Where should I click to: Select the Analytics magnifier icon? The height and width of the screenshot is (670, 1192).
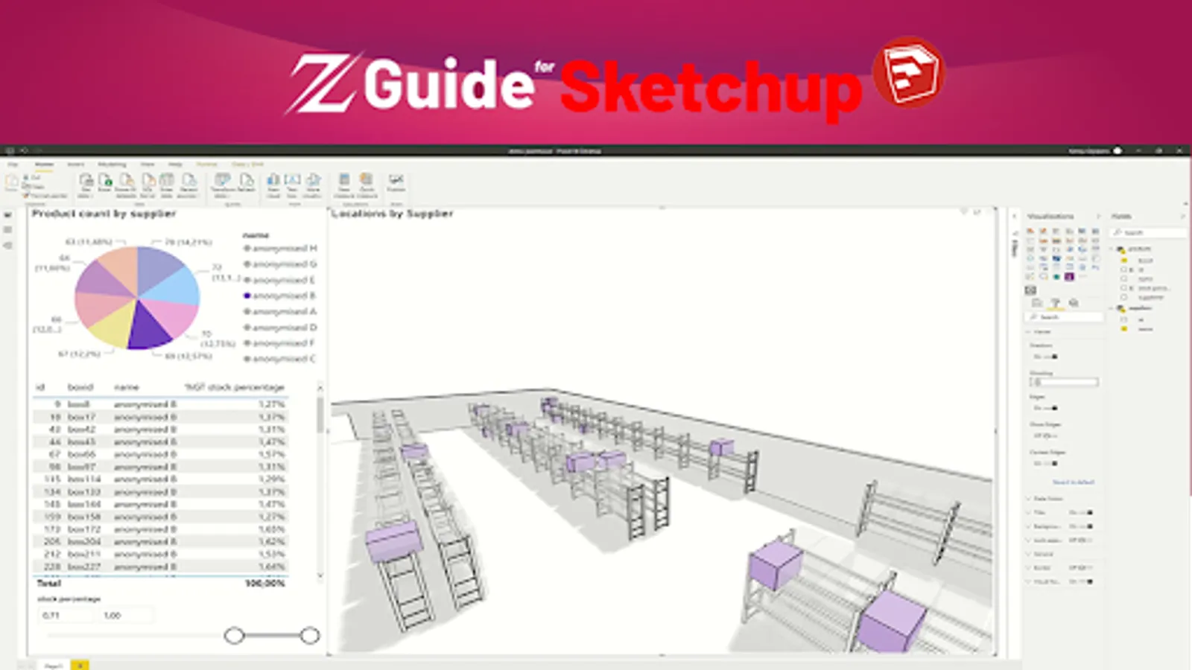tap(1074, 303)
